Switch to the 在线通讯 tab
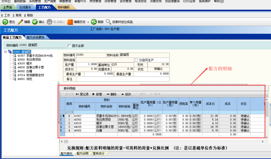This screenshot has height=159, width=271. tap(25, 7)
